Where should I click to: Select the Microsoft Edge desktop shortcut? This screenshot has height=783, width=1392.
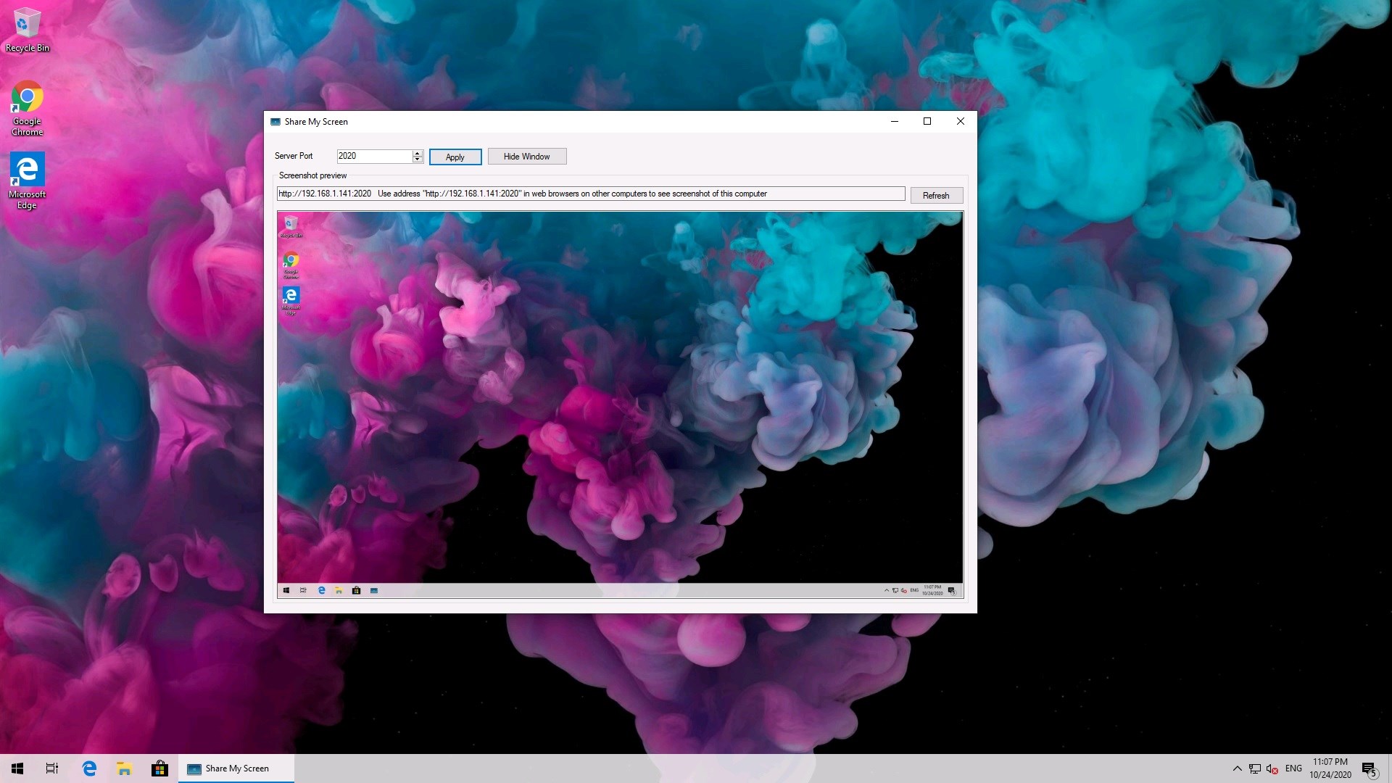(27, 181)
